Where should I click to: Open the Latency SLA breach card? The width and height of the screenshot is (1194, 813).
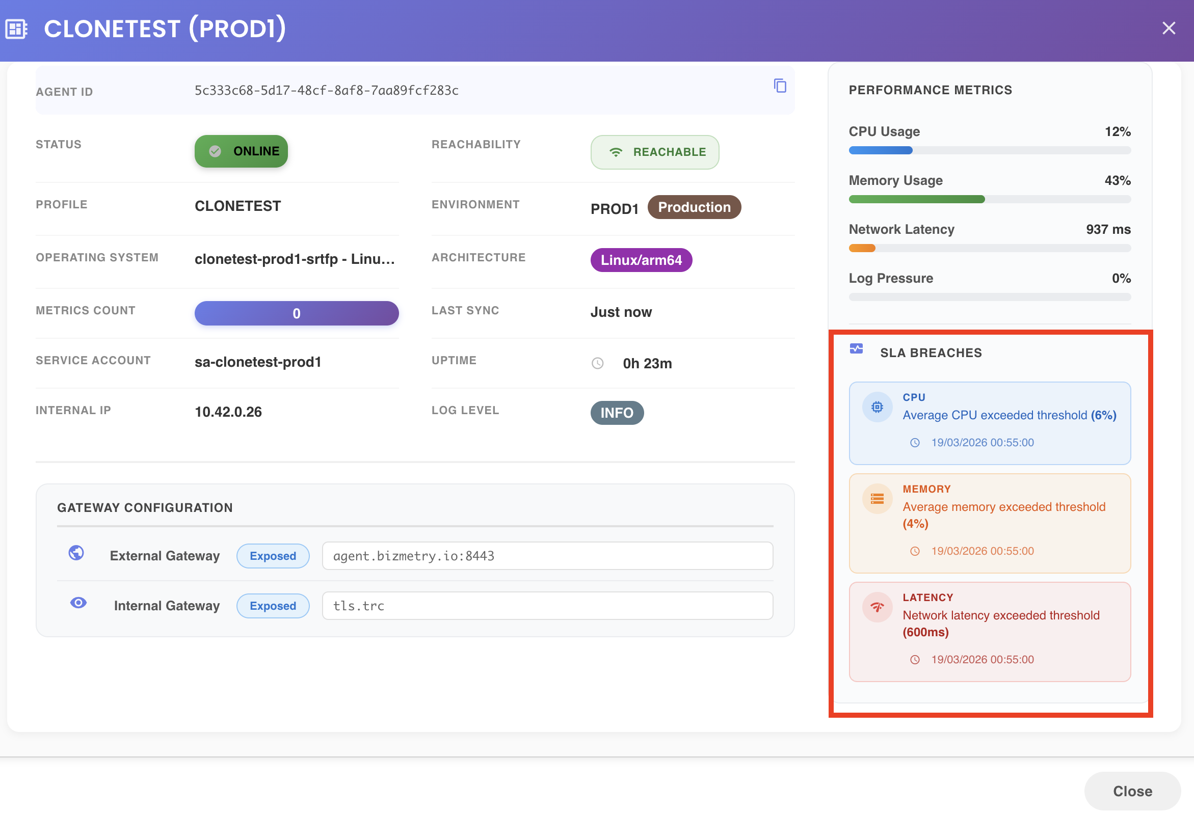[990, 632]
